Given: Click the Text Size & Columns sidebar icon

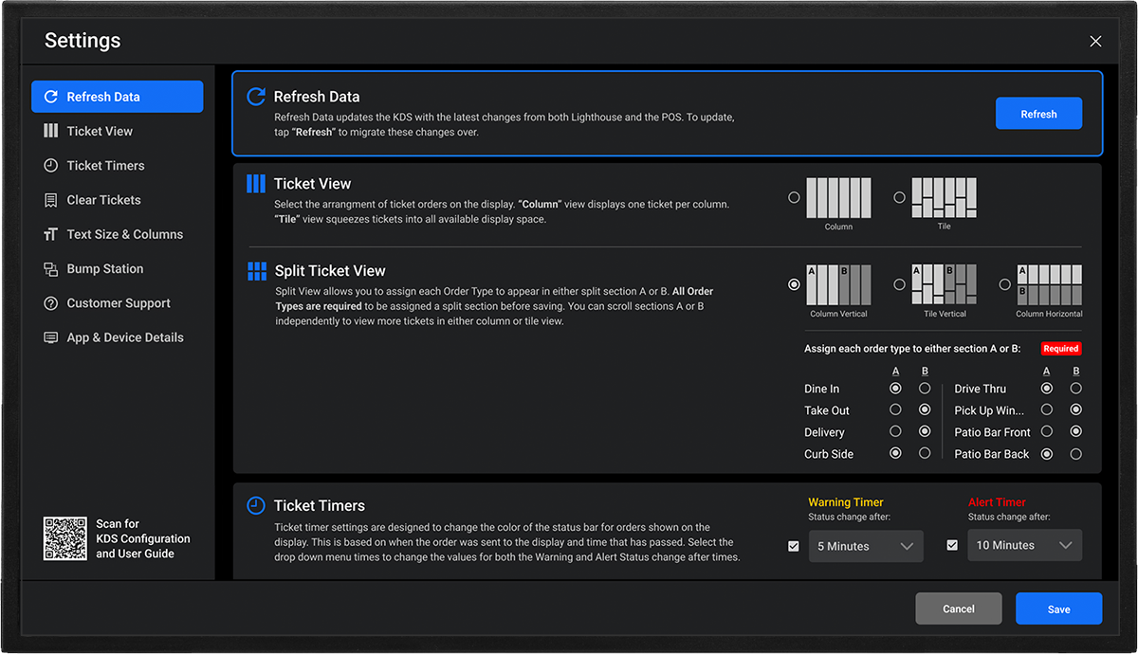Looking at the screenshot, I should (x=51, y=234).
